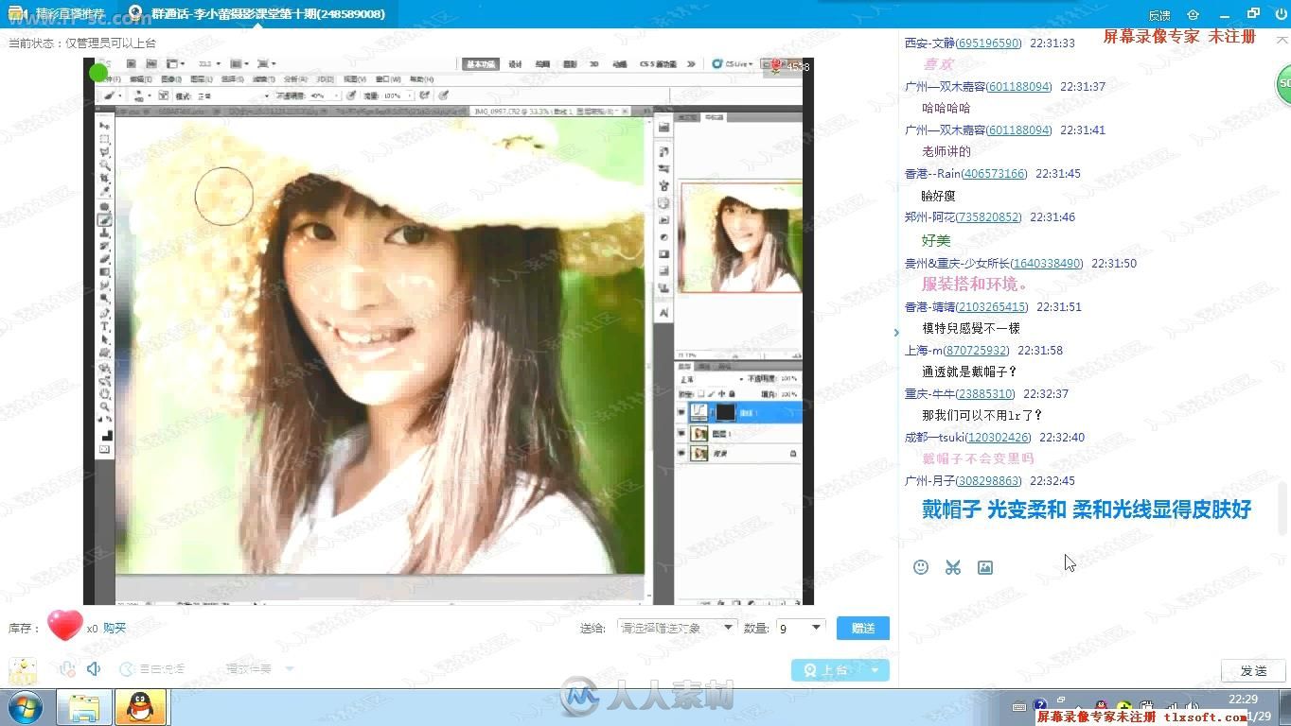
Task: Open the CS Live dropdown
Action: [x=732, y=64]
